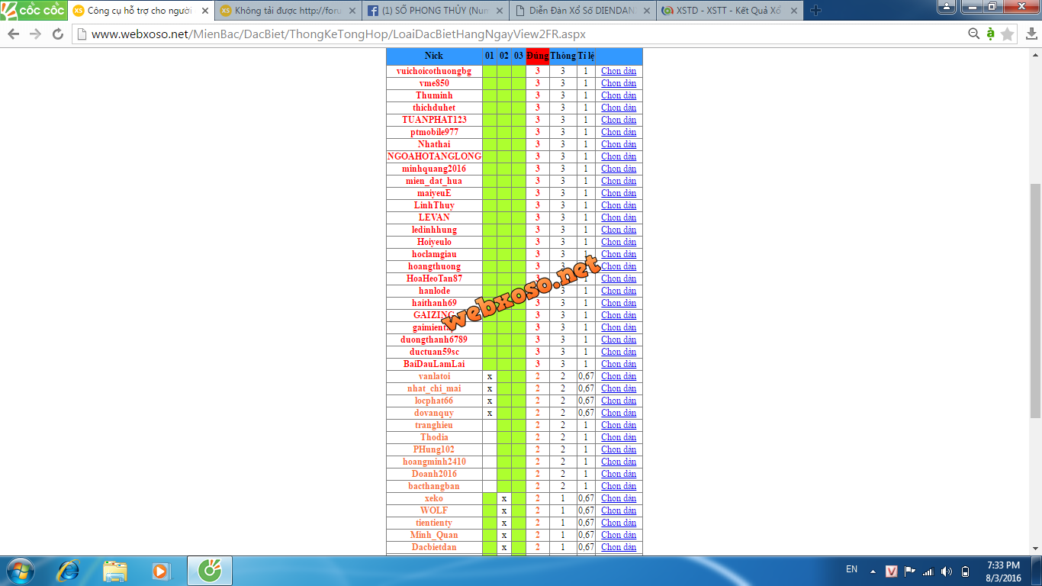This screenshot has width=1042, height=586.
Task: Show hidden tray icons arrow
Action: (873, 572)
